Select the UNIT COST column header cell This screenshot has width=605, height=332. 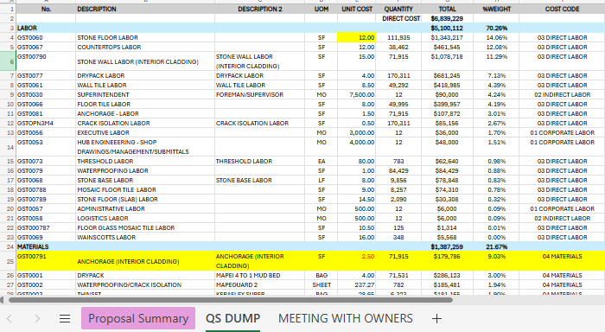point(356,9)
